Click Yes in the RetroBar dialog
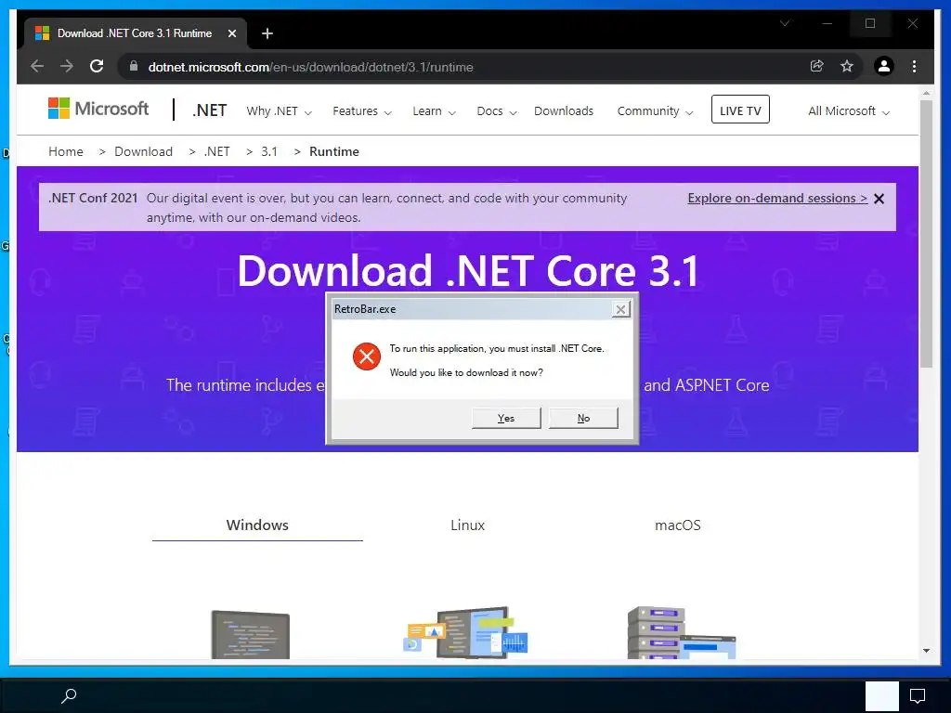The image size is (951, 713). (x=506, y=419)
